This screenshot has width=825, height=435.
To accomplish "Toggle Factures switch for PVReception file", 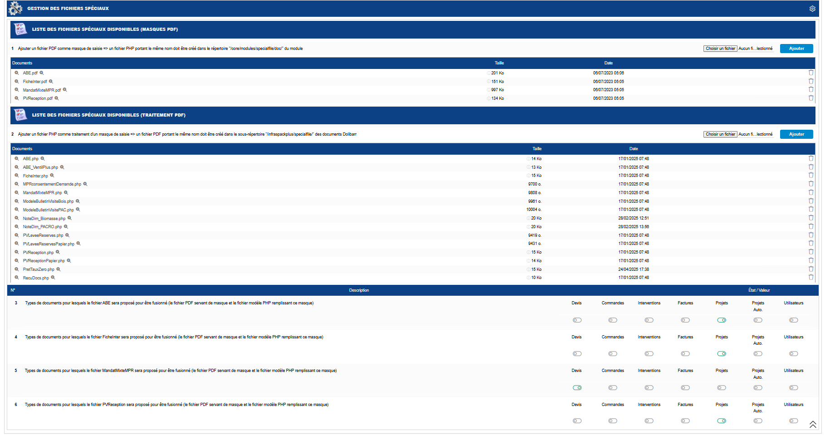I will click(685, 421).
